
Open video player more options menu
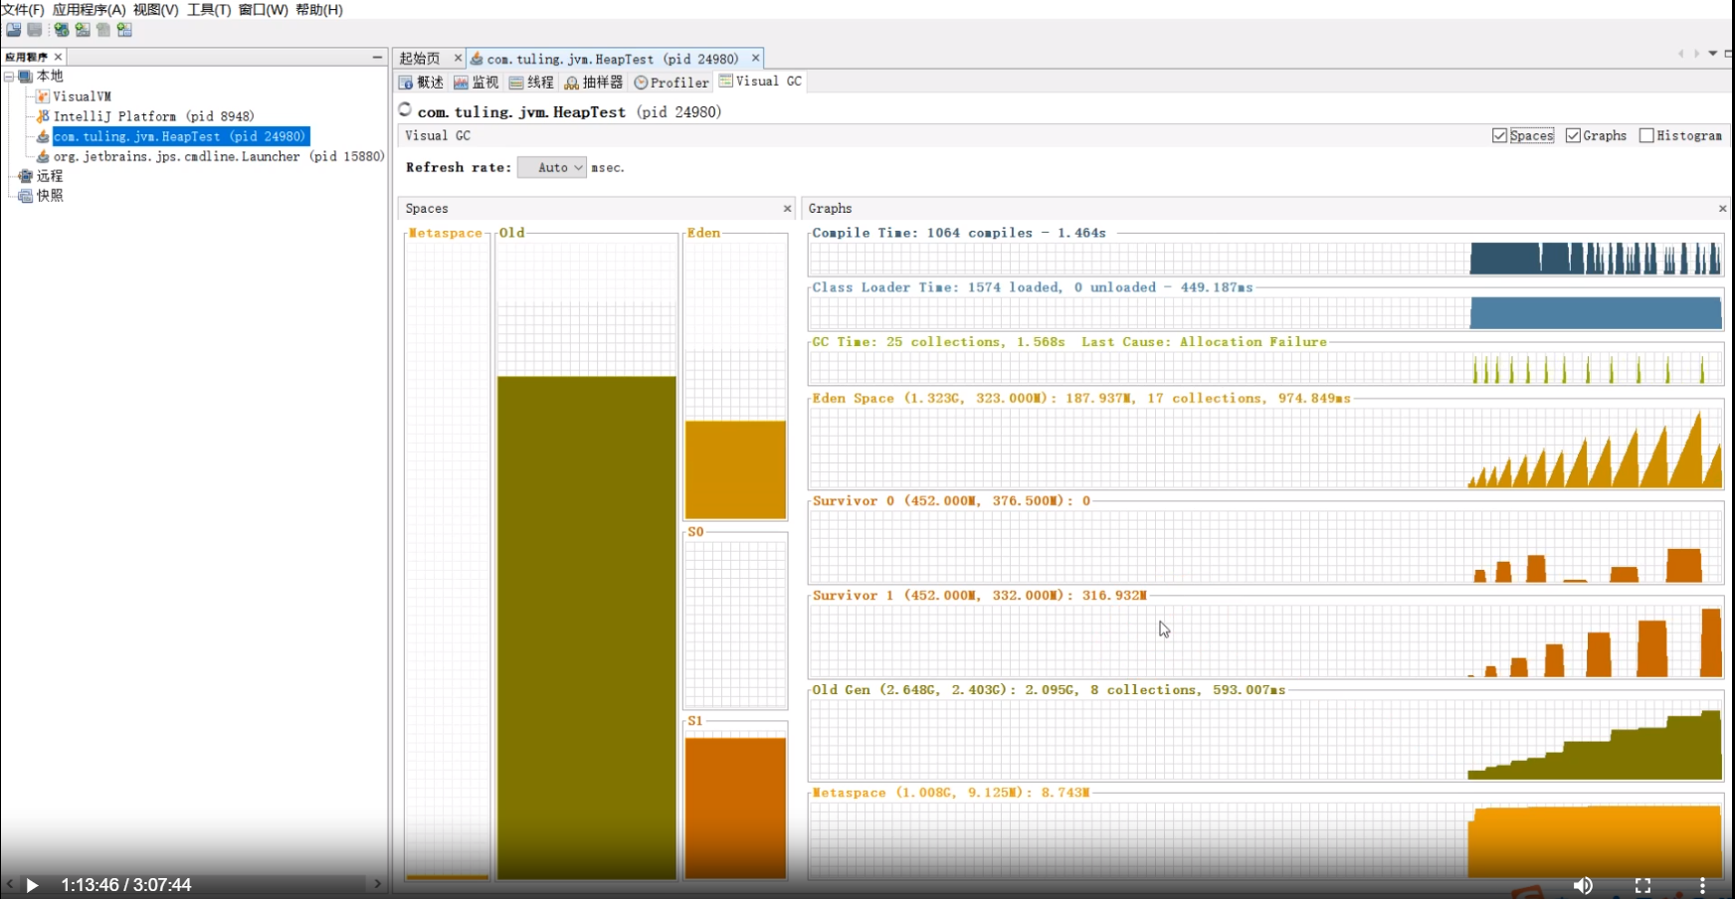[1702, 885]
